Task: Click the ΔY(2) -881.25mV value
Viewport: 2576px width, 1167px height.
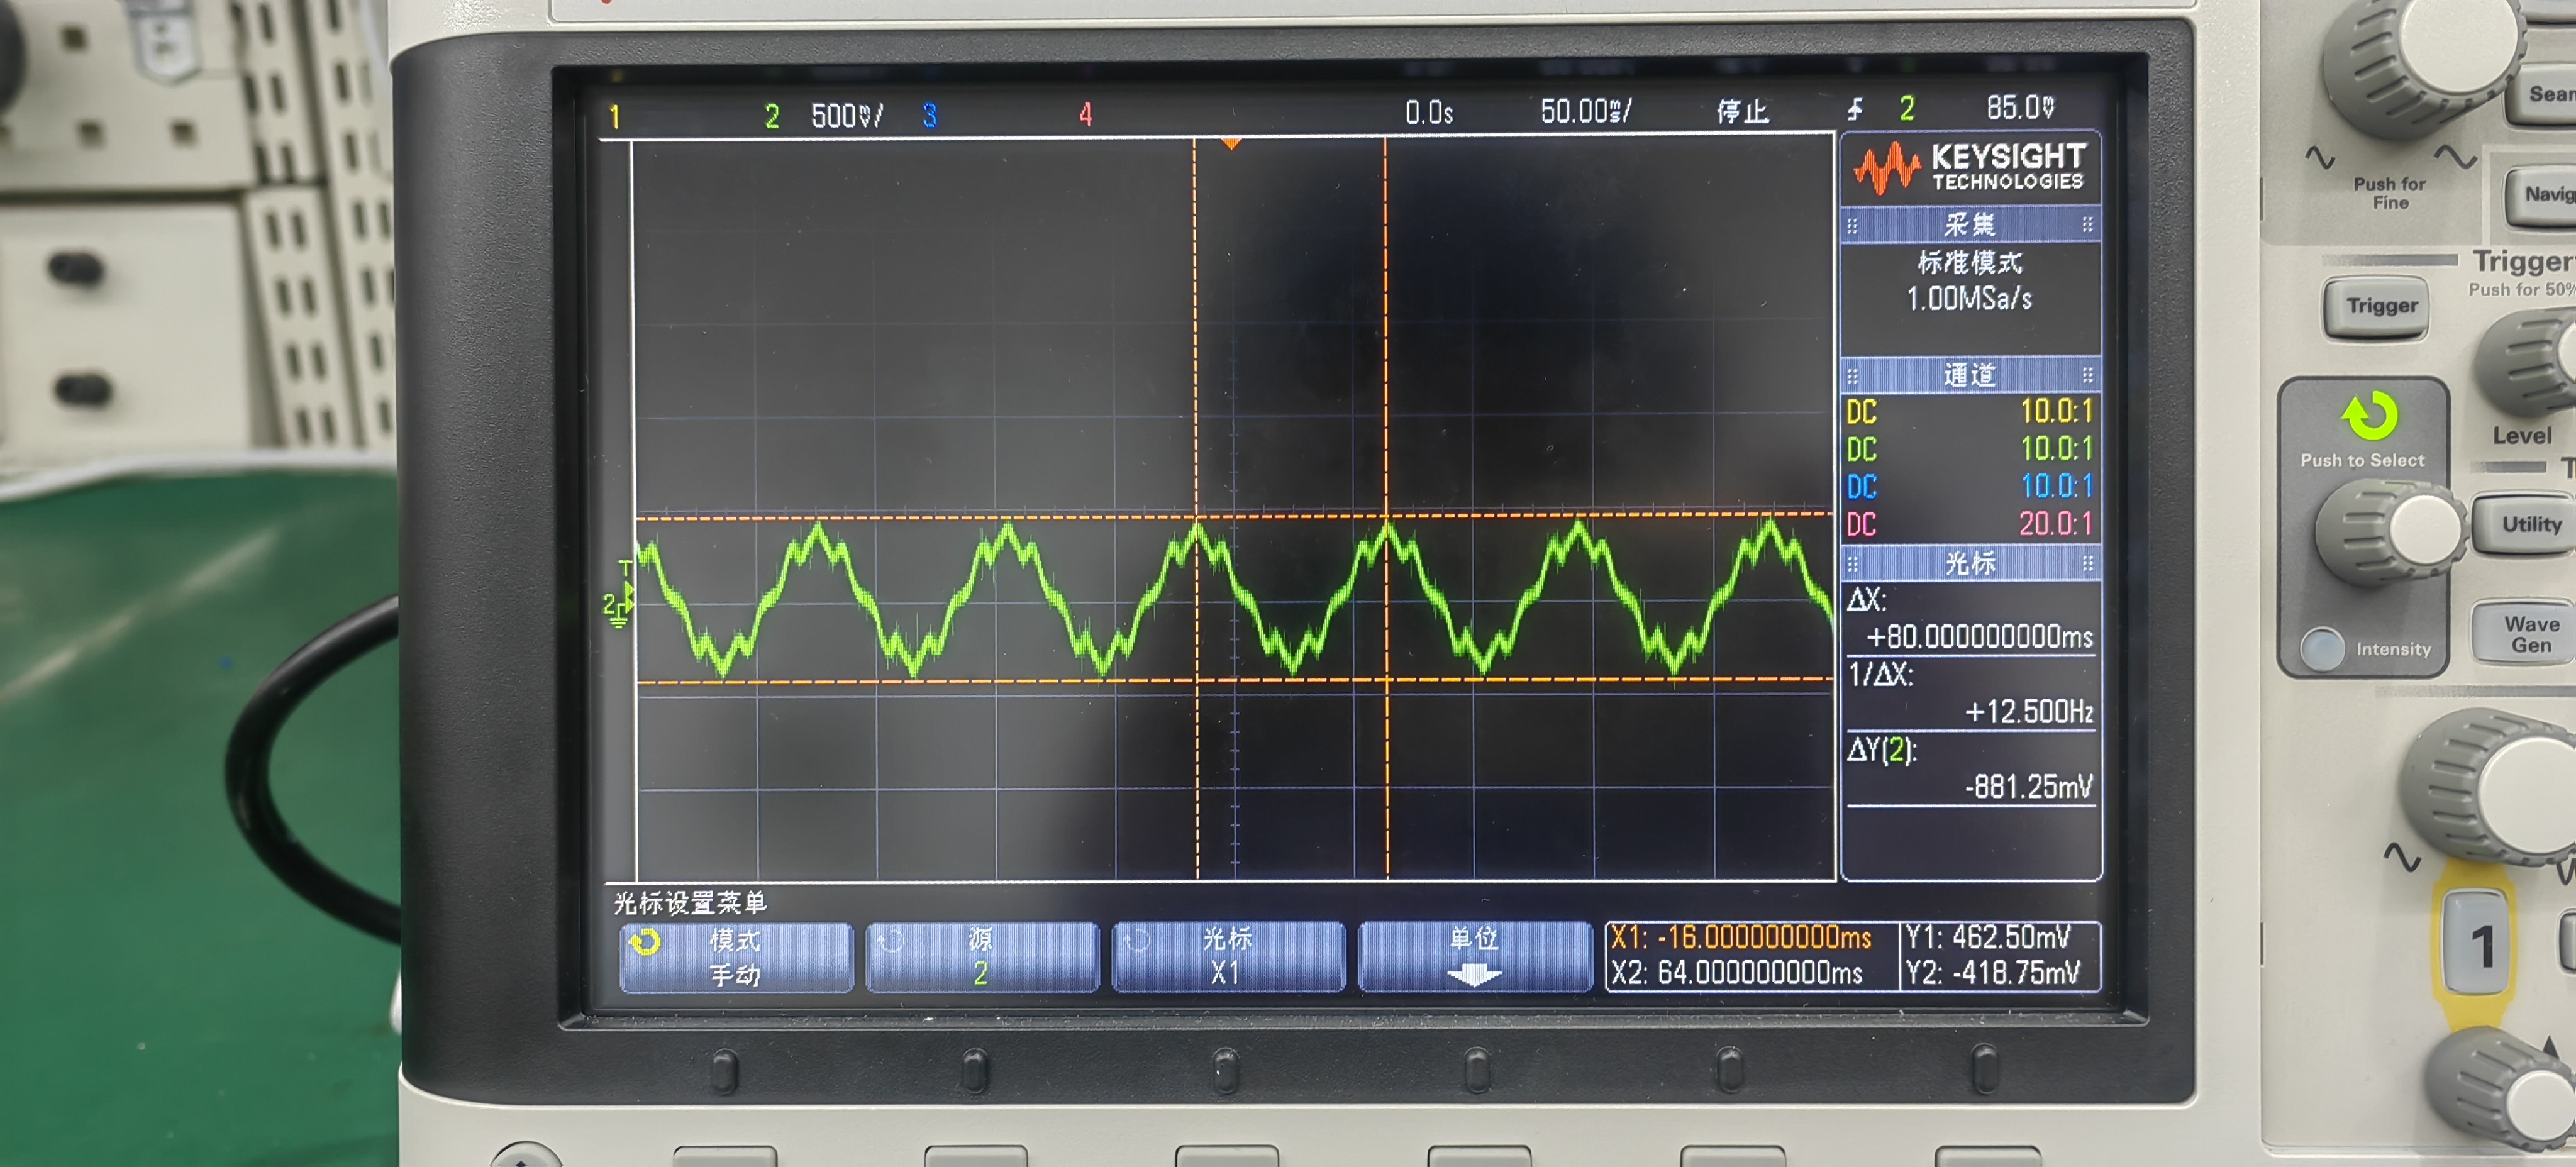Action: pos(2029,787)
